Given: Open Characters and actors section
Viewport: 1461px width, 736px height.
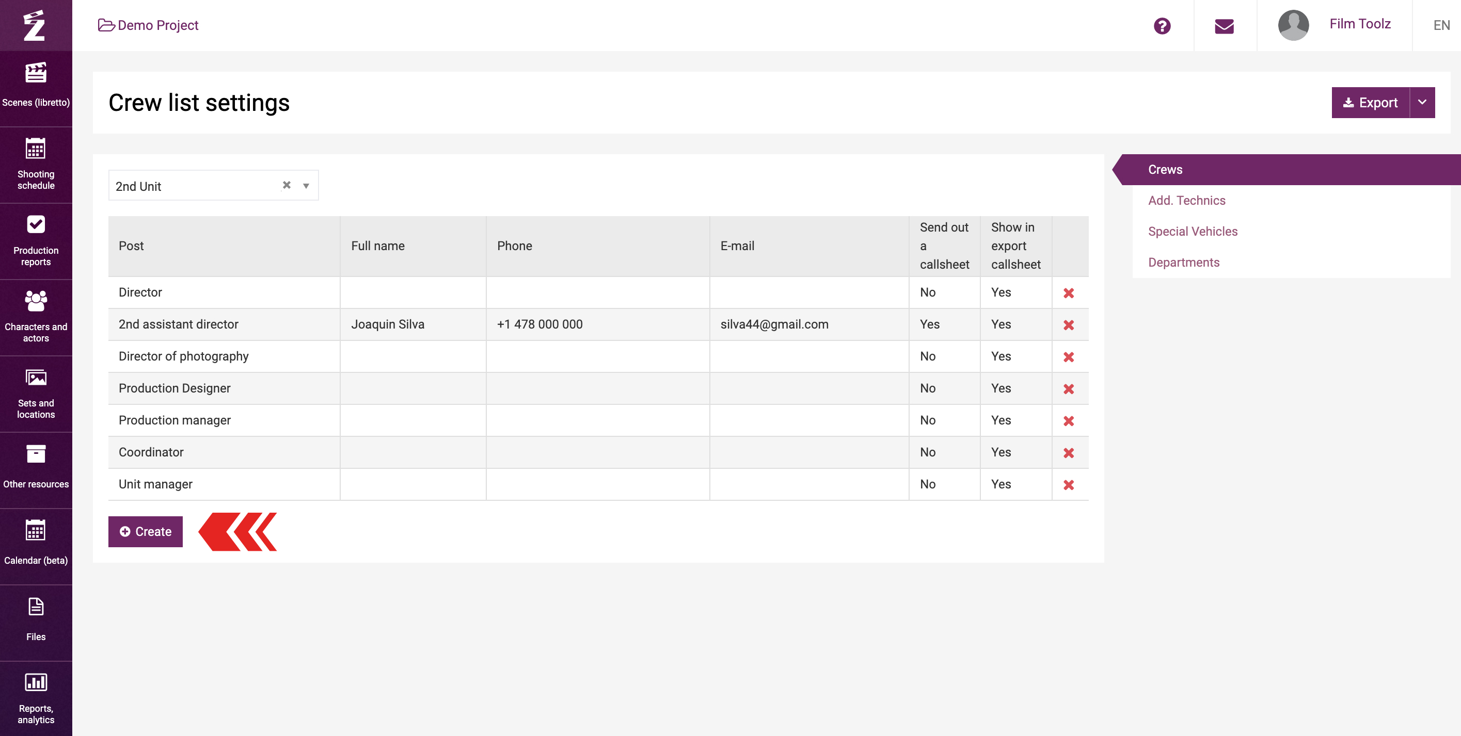Looking at the screenshot, I should 36,316.
